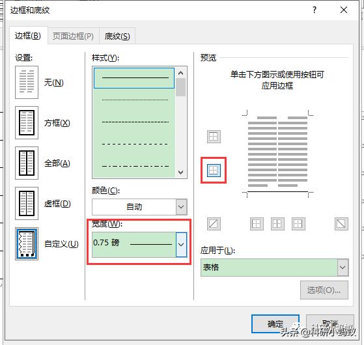
Task: Click the 自动 color value text
Action: pyautogui.click(x=134, y=207)
